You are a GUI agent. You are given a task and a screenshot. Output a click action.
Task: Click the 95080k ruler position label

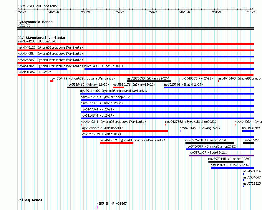click(152, 12)
